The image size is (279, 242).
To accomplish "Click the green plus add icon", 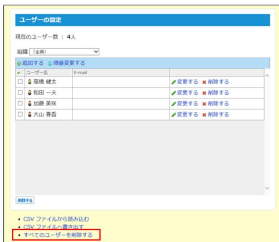I will (19, 63).
